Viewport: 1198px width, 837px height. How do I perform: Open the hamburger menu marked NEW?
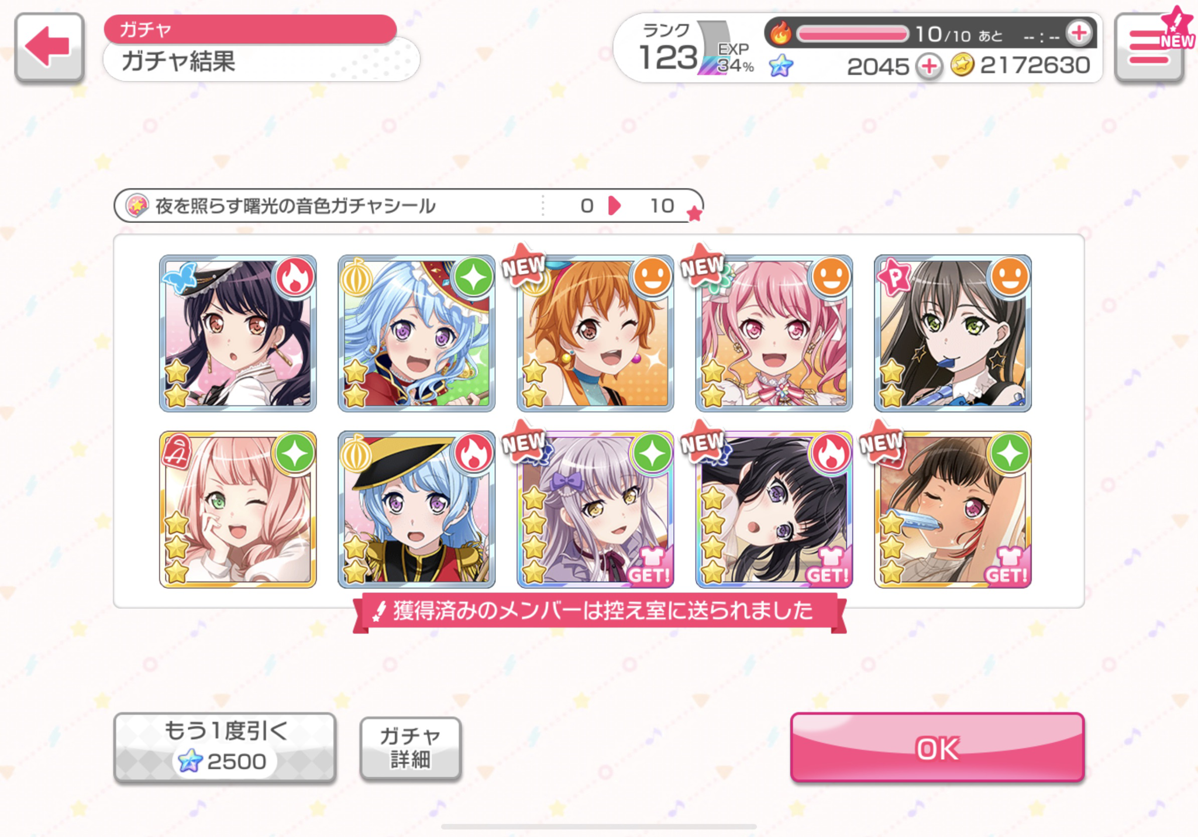[x=1151, y=47]
